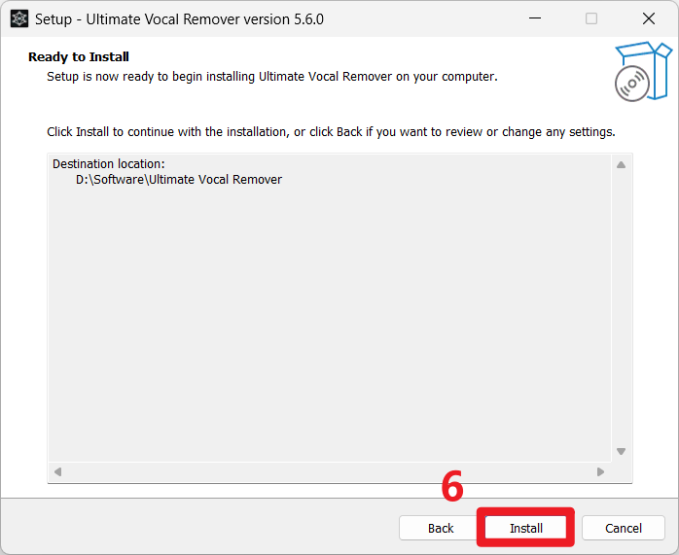Click the scroll up arrow in summary box

point(621,165)
